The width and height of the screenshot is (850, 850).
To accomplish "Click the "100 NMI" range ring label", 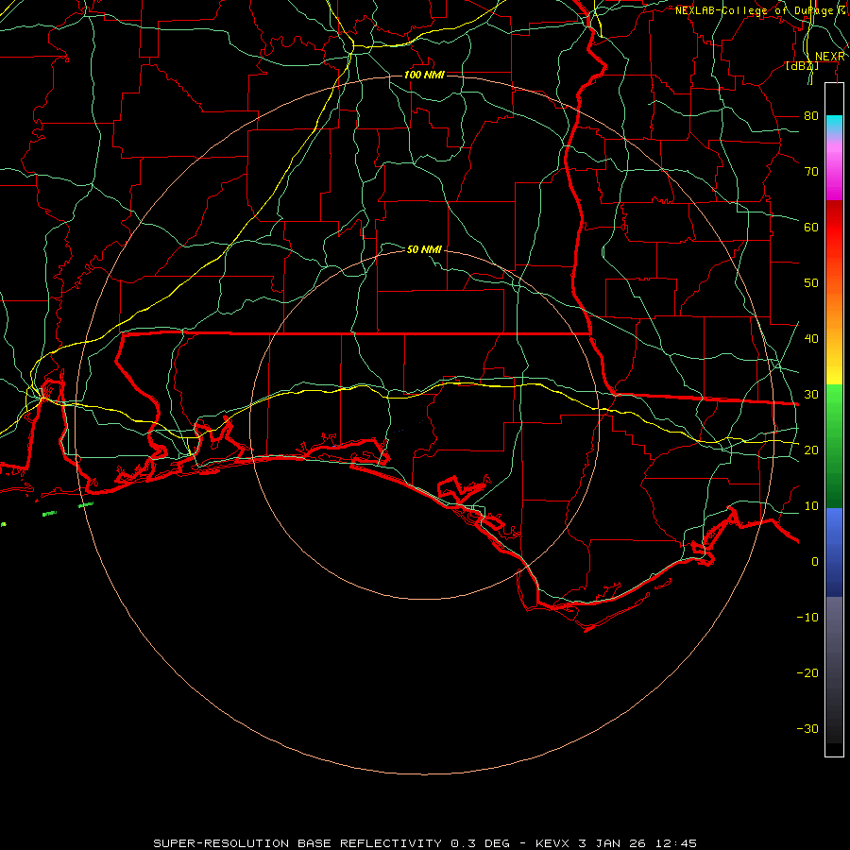I will click(x=424, y=75).
